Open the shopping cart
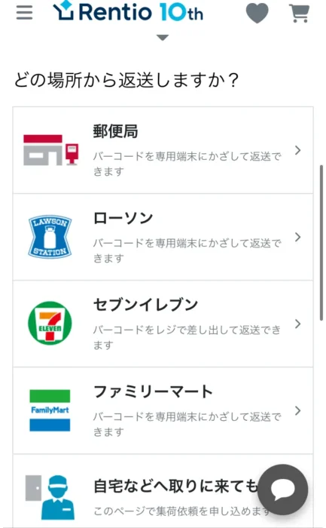 pos(299,14)
